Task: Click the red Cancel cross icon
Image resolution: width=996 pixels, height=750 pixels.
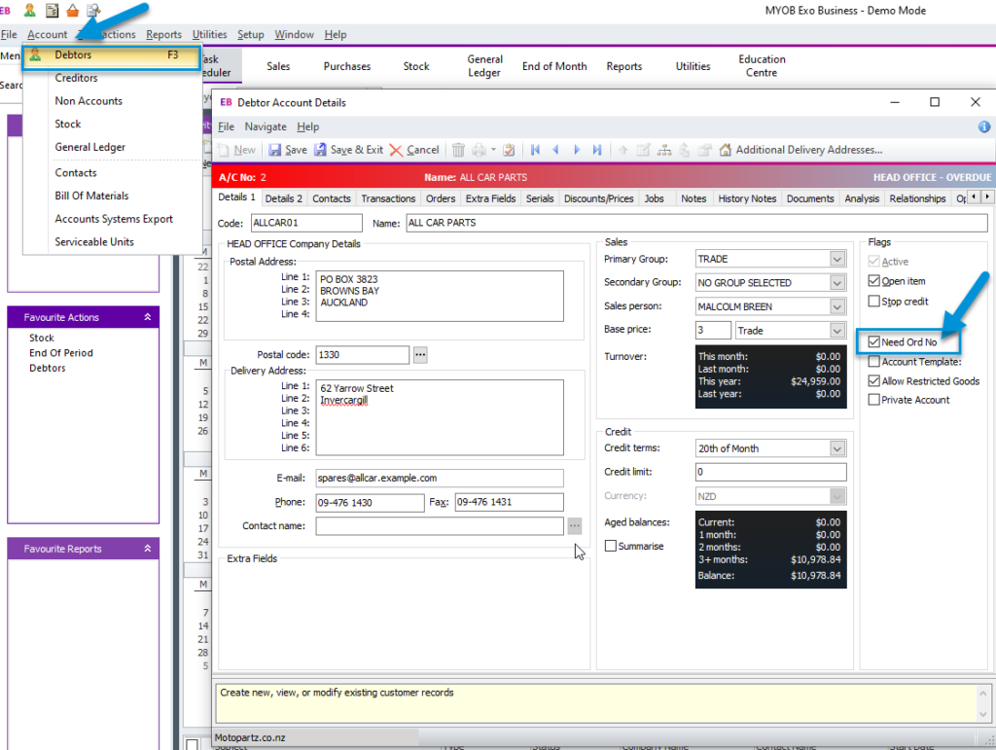Action: pos(396,150)
